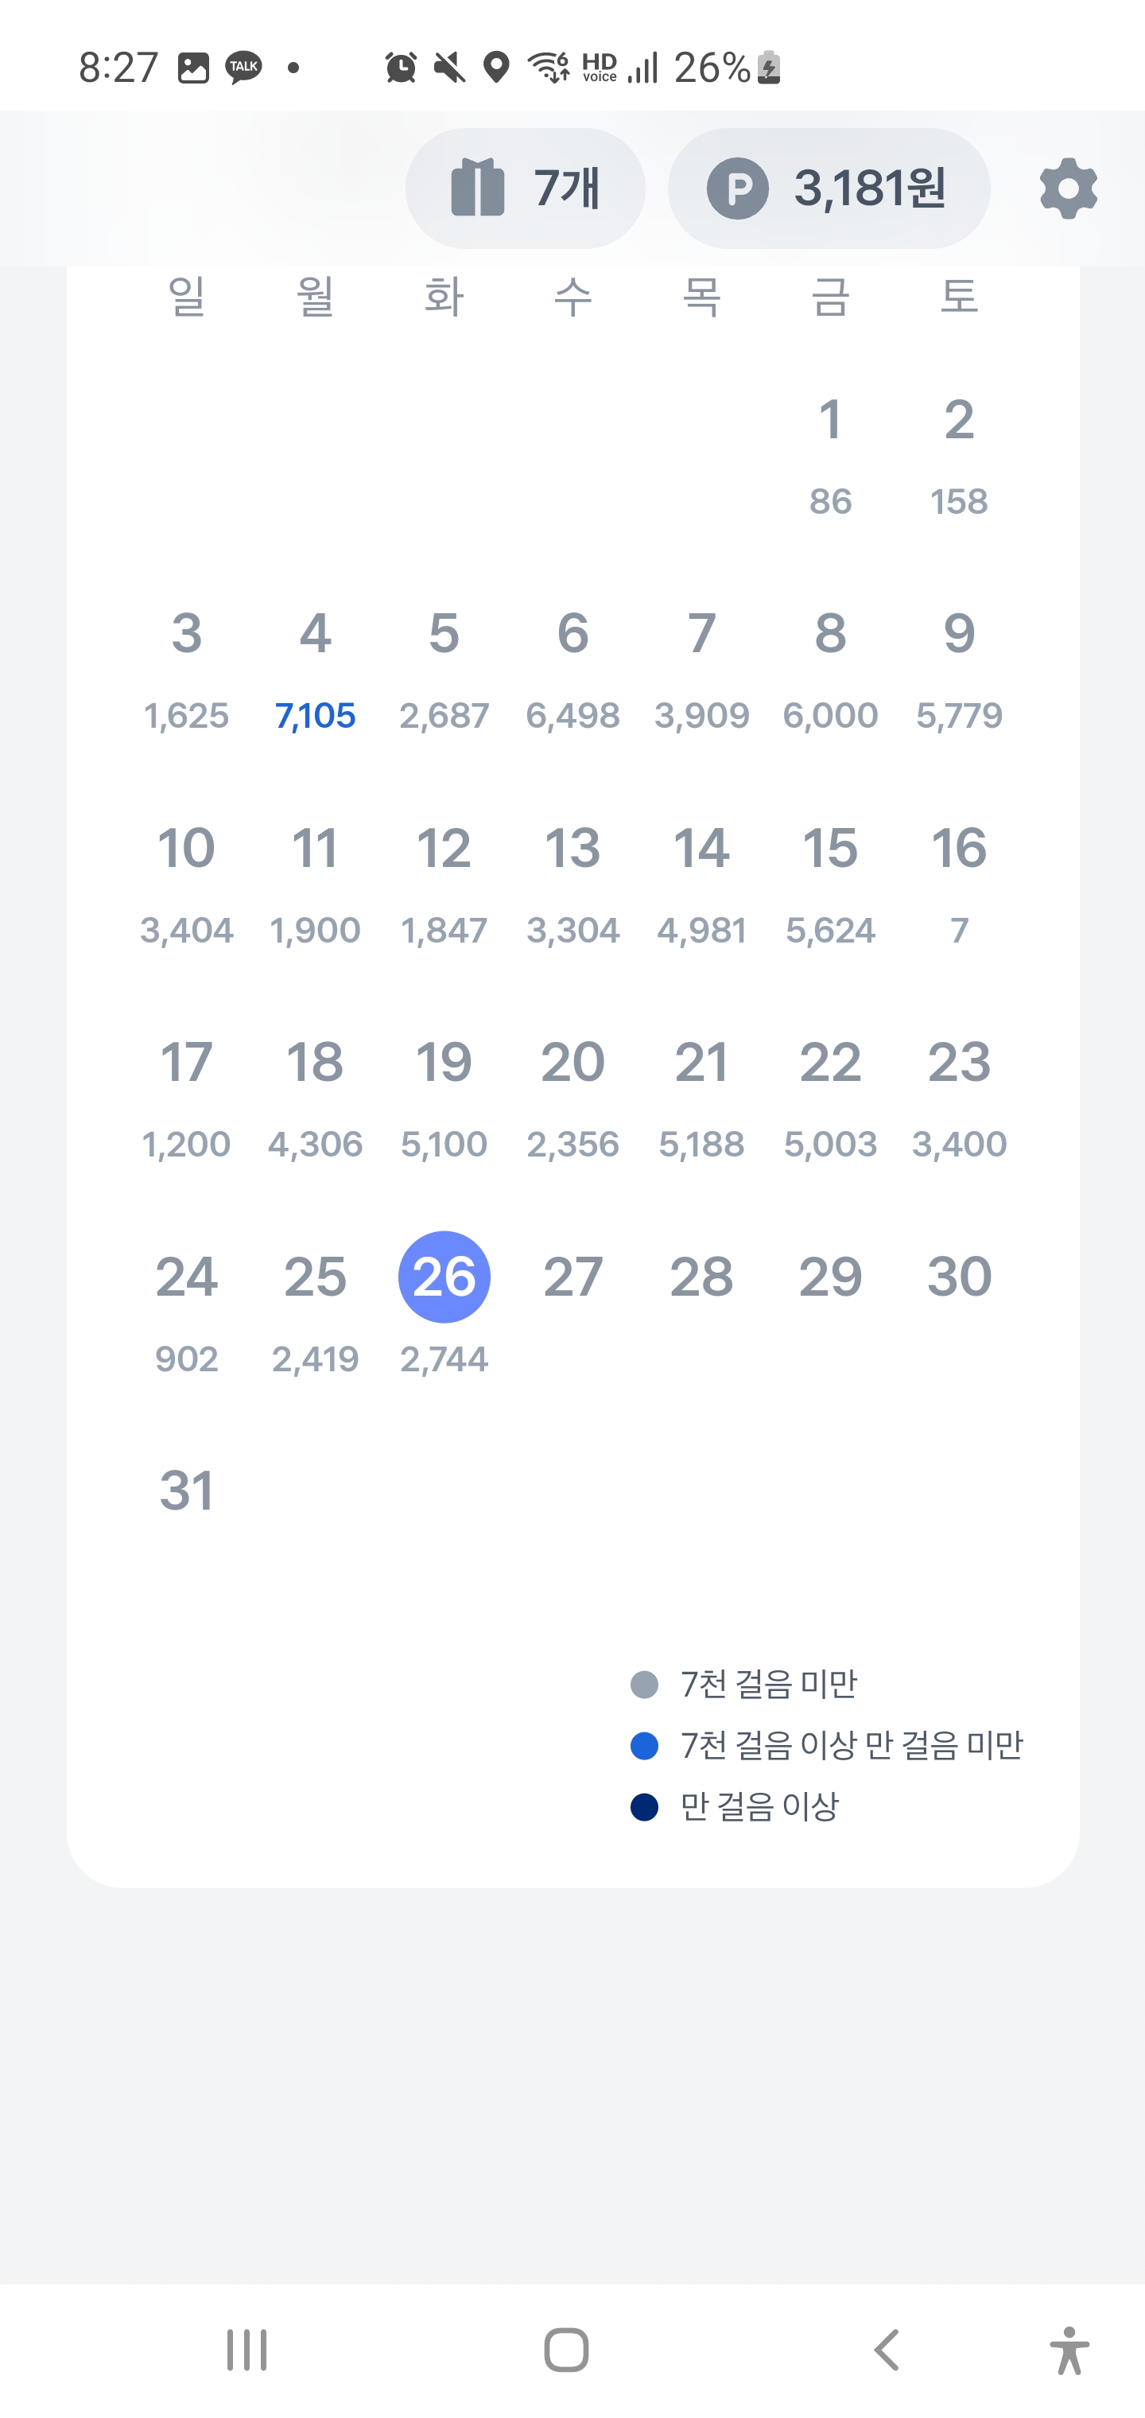Select the highlighted date 26
Screen dimensions: 1145x2418
coord(444,1277)
